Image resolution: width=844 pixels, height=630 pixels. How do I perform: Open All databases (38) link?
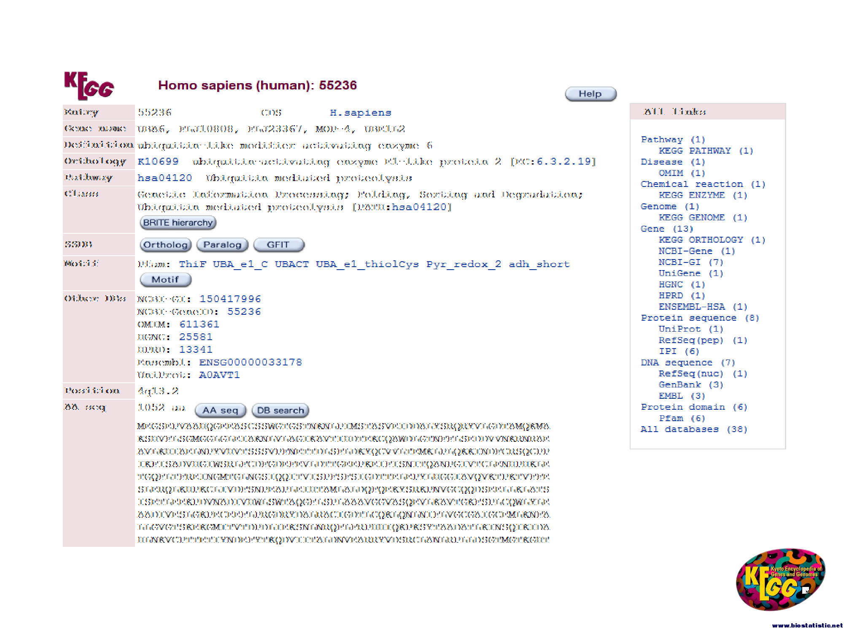[694, 430]
